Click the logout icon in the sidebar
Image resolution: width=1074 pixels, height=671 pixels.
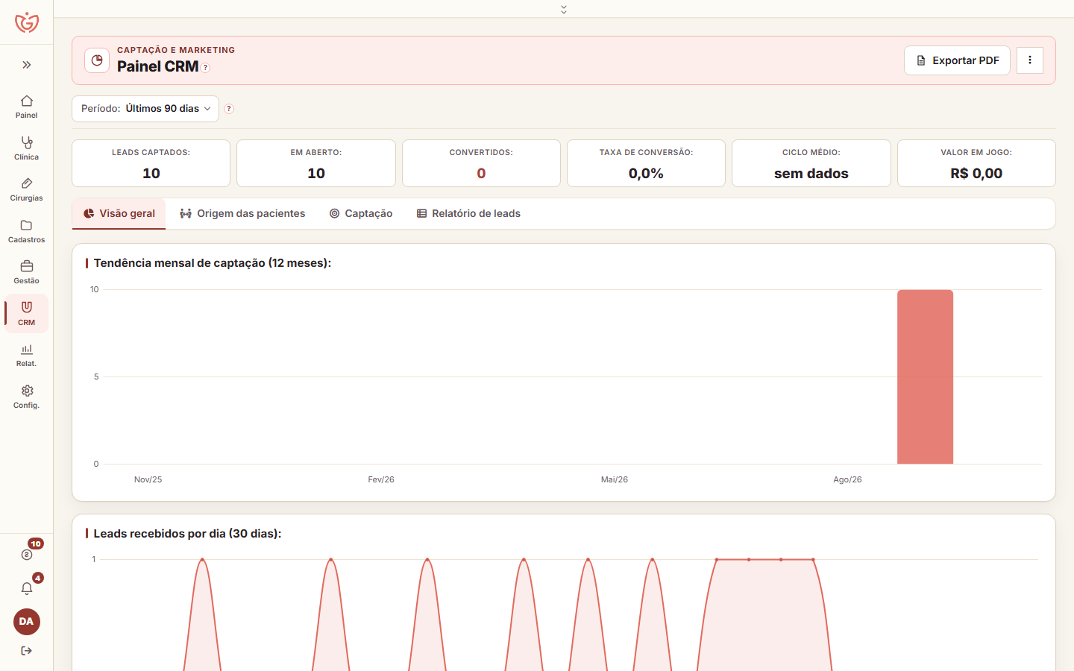(27, 651)
